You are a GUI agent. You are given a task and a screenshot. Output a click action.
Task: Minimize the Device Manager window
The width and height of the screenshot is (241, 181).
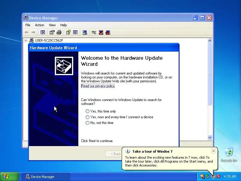(195, 18)
